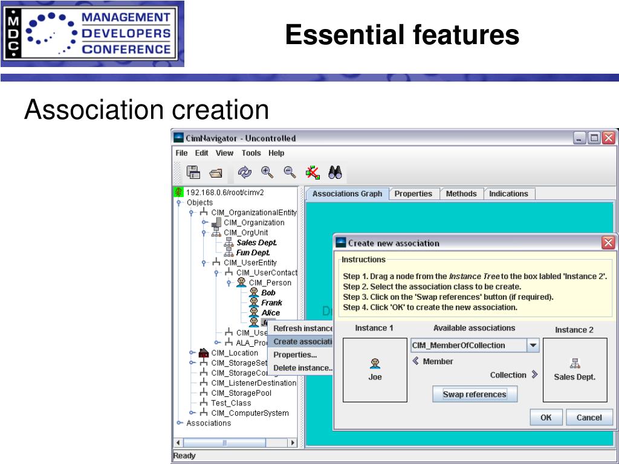Image resolution: width=619 pixels, height=464 pixels.
Task: Open the View menu
Action: pyautogui.click(x=224, y=153)
